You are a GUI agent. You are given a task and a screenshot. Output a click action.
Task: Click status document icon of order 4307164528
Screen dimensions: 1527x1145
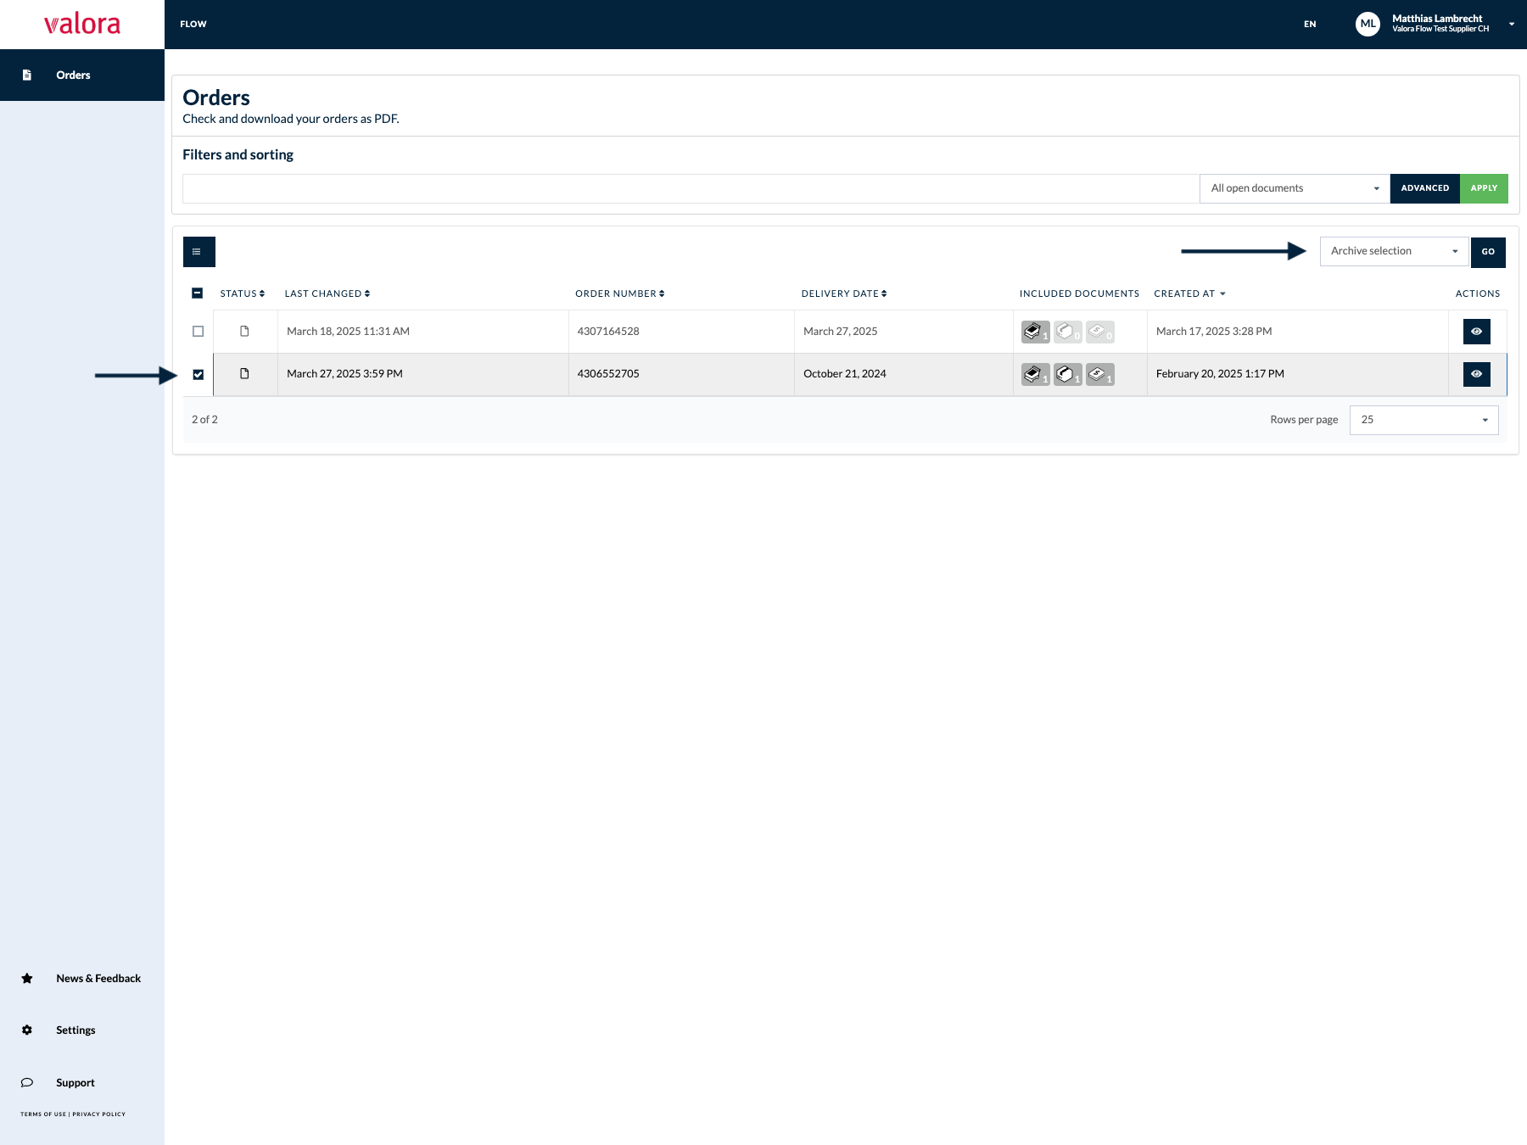[244, 332]
